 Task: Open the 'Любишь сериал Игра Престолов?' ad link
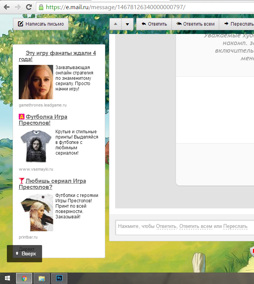coord(52,184)
